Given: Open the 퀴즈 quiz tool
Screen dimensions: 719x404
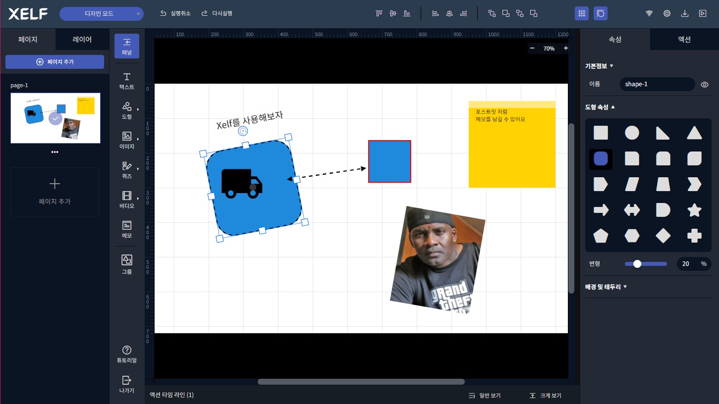Looking at the screenshot, I should pos(127,170).
